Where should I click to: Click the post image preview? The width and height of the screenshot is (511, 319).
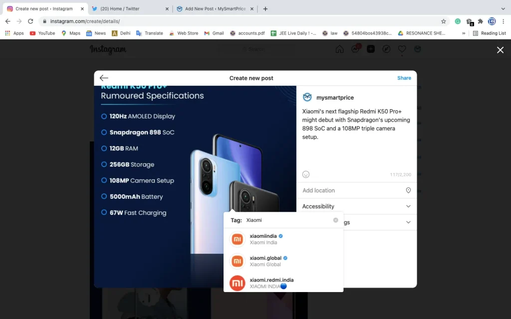coord(195,186)
